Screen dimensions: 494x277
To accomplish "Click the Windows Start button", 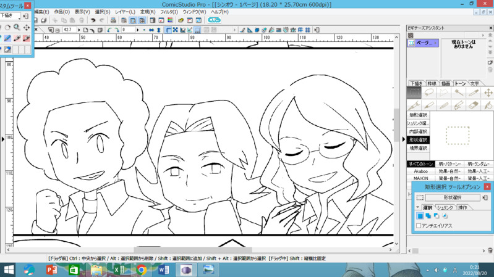I will [x=9, y=270].
